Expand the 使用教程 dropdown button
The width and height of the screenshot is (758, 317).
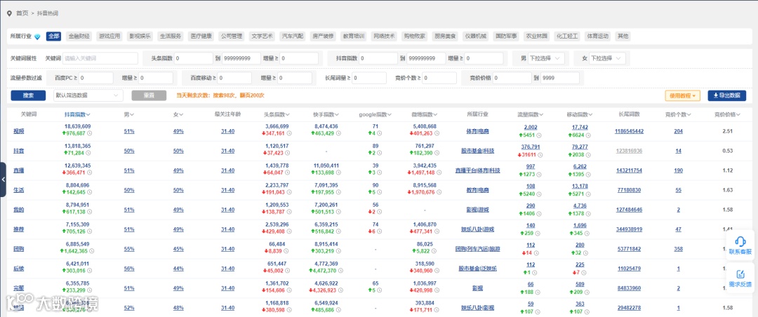coord(683,95)
